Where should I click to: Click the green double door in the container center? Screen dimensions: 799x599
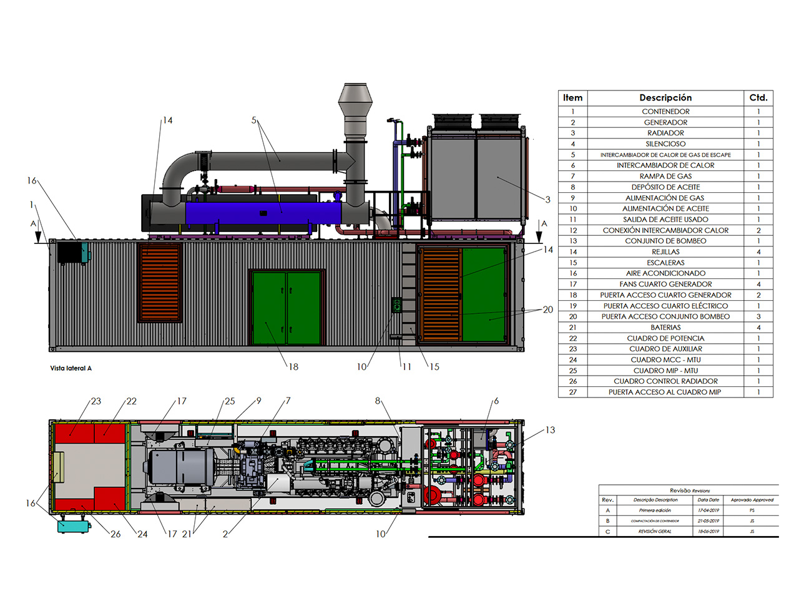coord(287,308)
